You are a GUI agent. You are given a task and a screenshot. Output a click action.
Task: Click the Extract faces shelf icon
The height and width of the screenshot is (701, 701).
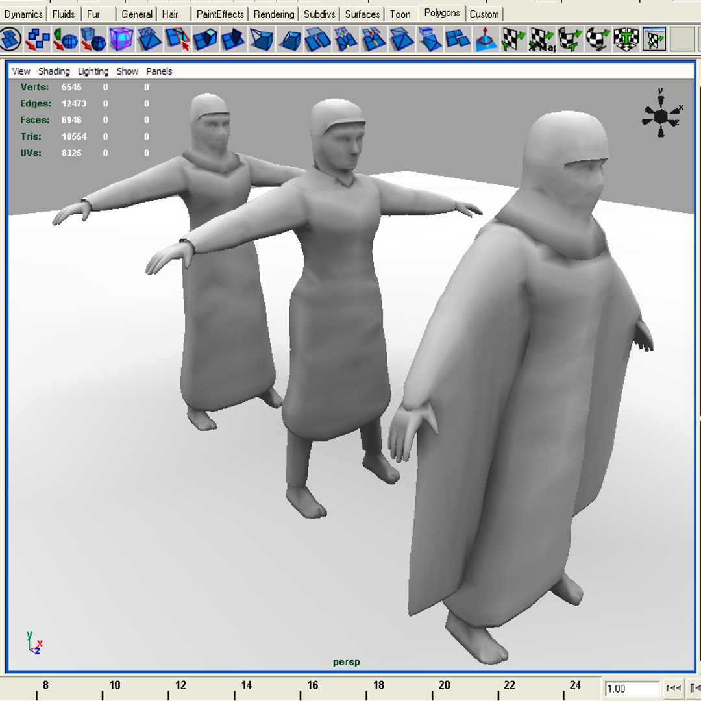point(317,39)
